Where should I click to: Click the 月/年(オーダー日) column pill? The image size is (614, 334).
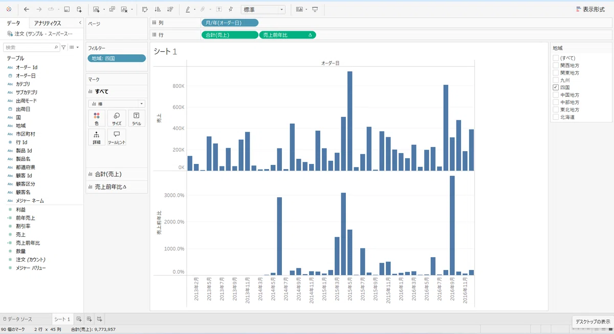pos(230,23)
